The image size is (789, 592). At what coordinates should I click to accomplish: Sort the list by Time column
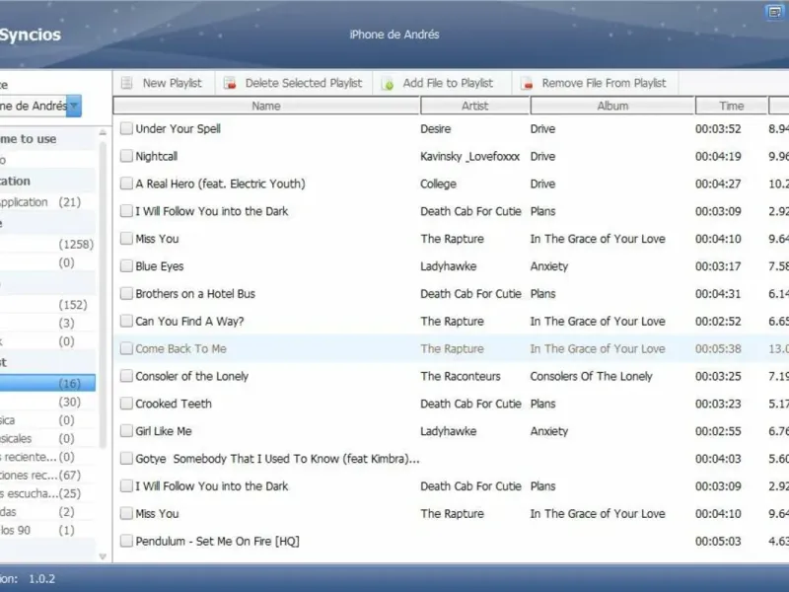[731, 106]
